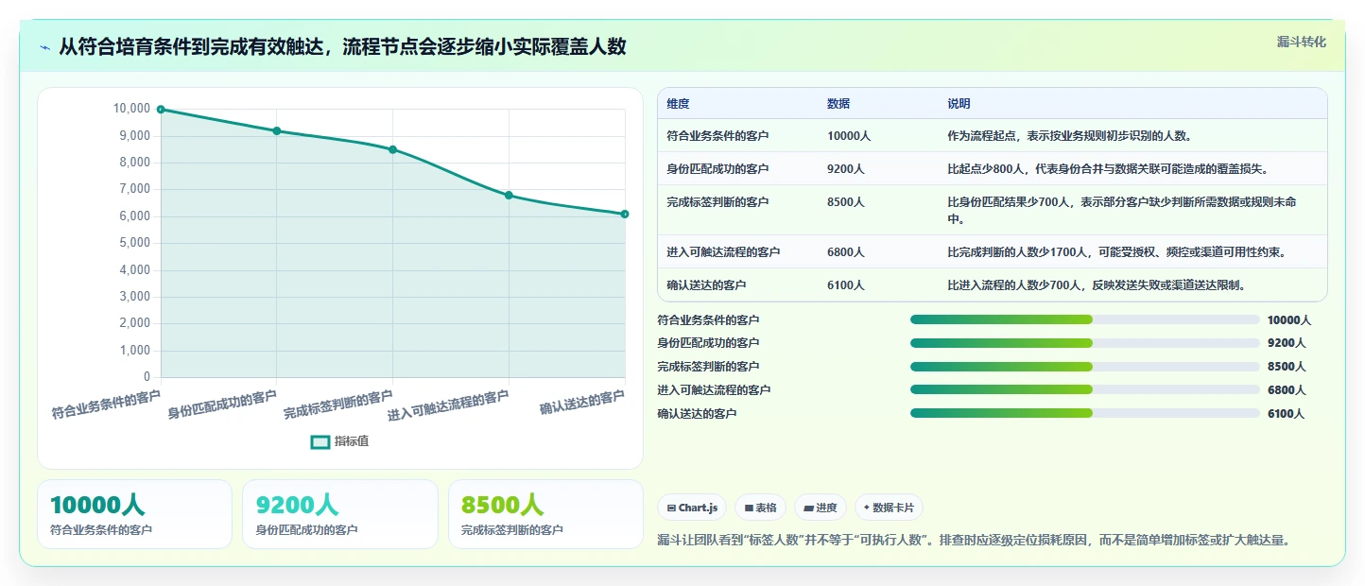Screen dimensions: 1365x586
Task: Click the 完成标签判断的客户 progress bar
Action: [x=1085, y=367]
